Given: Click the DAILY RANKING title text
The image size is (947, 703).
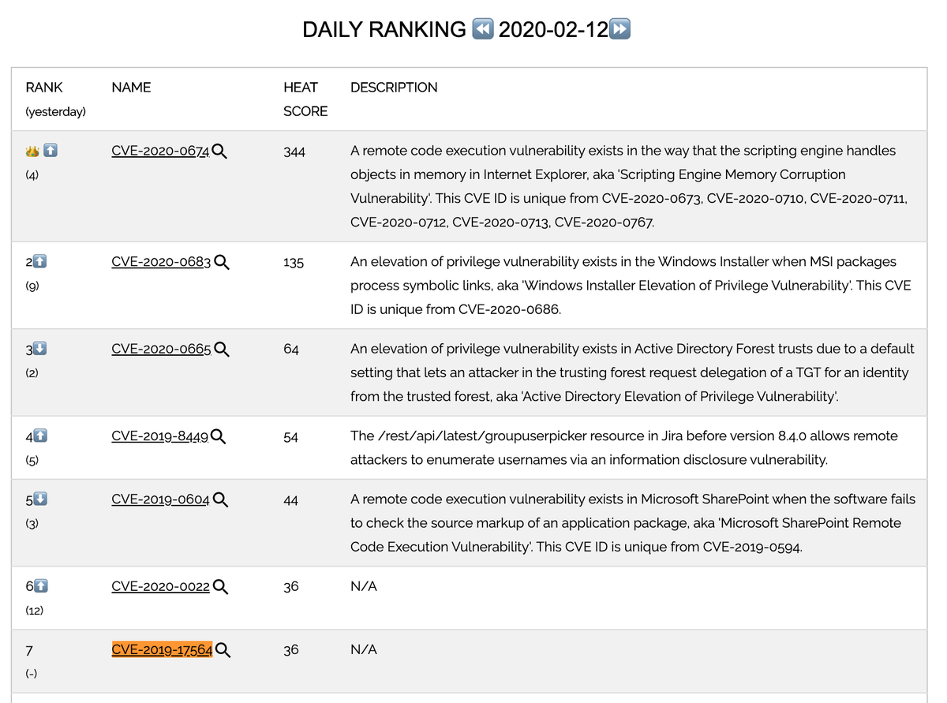Looking at the screenshot, I should point(384,30).
